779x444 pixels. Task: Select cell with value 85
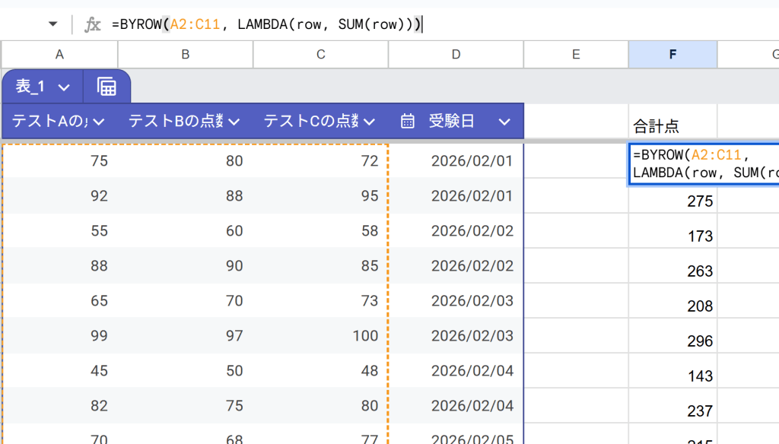(x=321, y=265)
